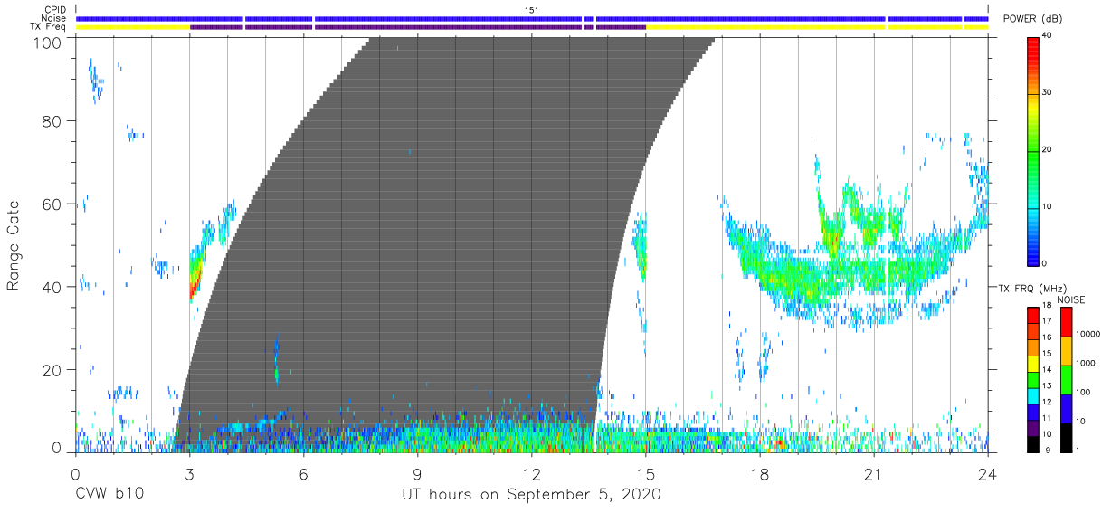Click UT hour tick label 21
Viewport: 1111px width, 513px height.
pyautogui.click(x=874, y=472)
